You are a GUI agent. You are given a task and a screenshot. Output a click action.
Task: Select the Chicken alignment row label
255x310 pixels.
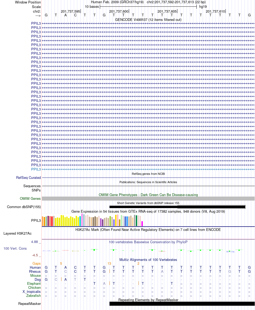coord(34,288)
